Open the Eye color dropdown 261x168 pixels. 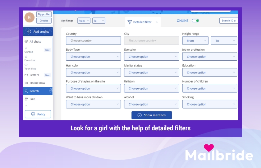pos(152,57)
